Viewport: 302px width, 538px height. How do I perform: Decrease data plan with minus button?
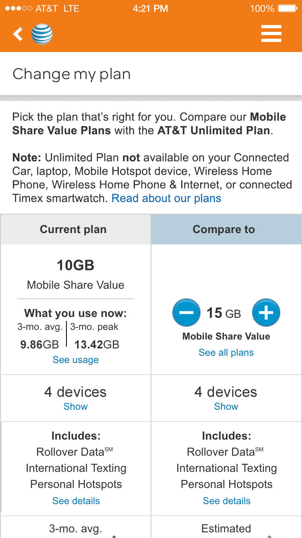pyautogui.click(x=186, y=313)
